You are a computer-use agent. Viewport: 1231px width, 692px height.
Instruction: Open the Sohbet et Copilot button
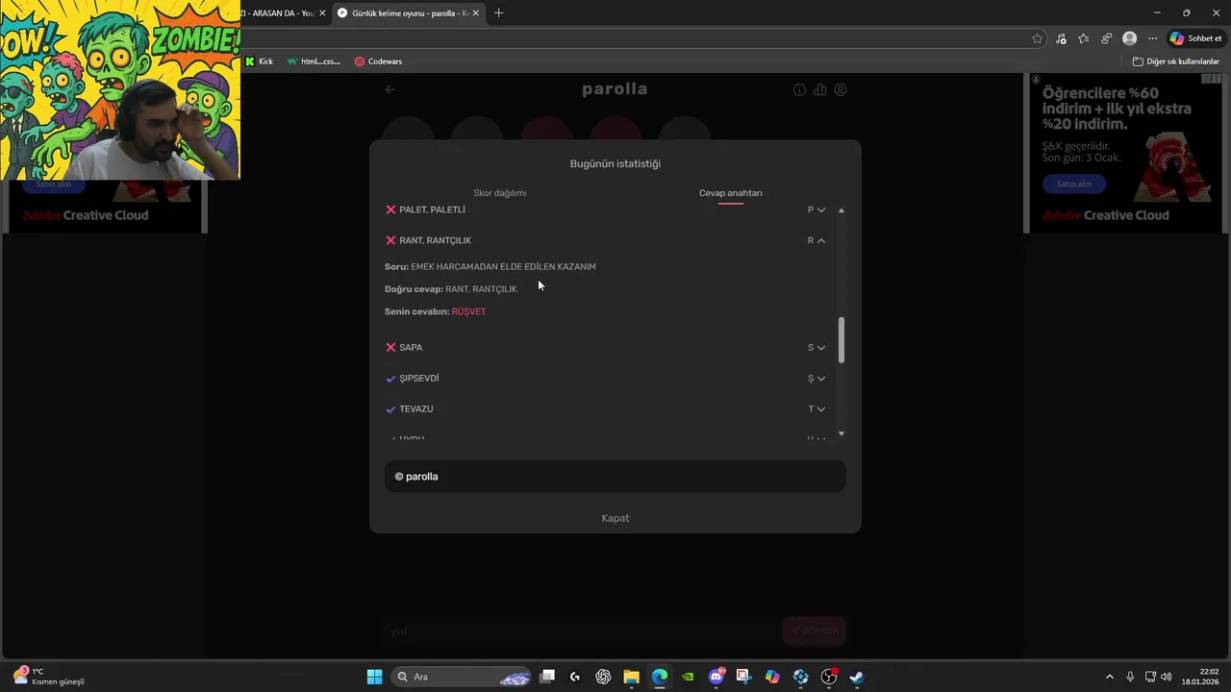1195,38
